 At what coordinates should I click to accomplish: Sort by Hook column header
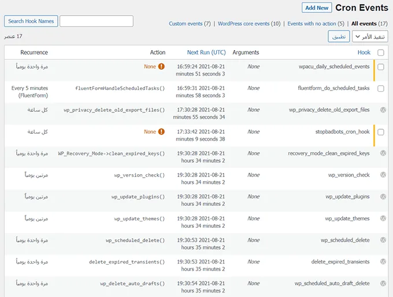(364, 52)
